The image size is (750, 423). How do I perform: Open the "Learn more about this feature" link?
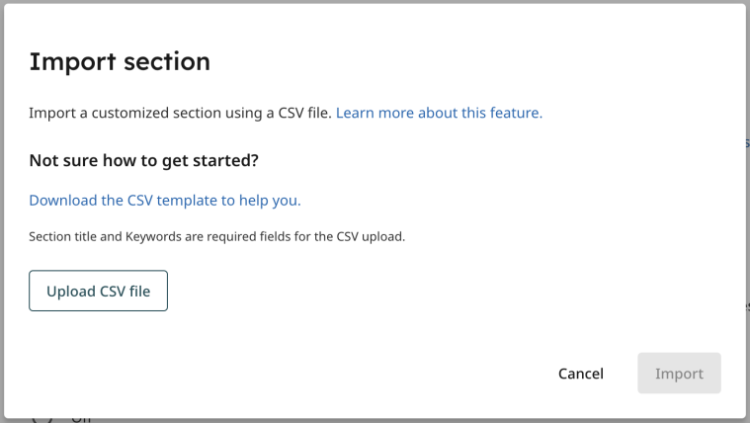(x=439, y=113)
